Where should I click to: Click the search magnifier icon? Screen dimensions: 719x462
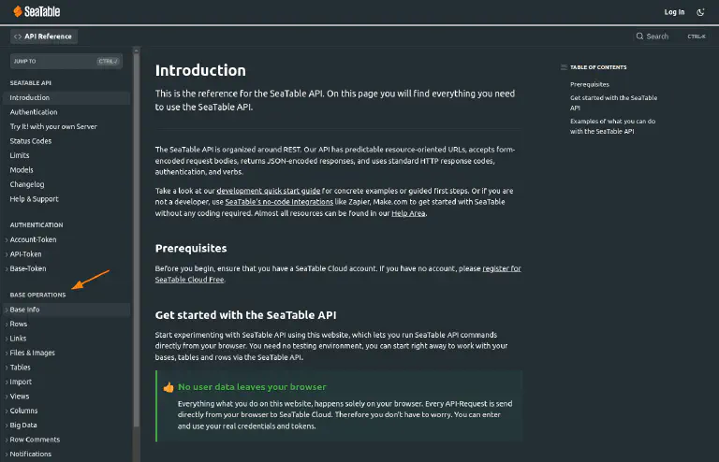point(639,36)
